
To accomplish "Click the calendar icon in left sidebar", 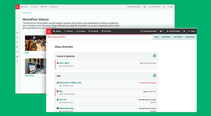I will [17, 37].
